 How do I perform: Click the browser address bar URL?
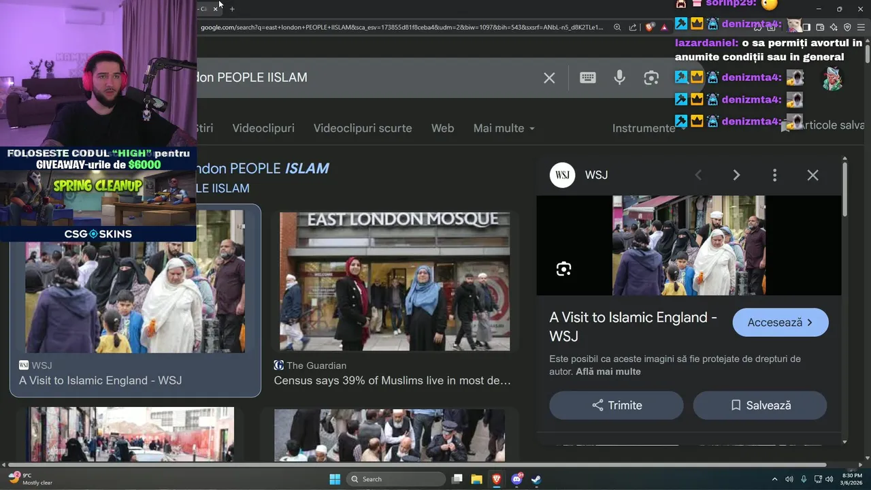tap(401, 27)
